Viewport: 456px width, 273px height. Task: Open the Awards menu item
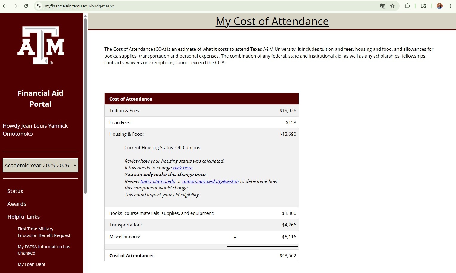pos(17,204)
